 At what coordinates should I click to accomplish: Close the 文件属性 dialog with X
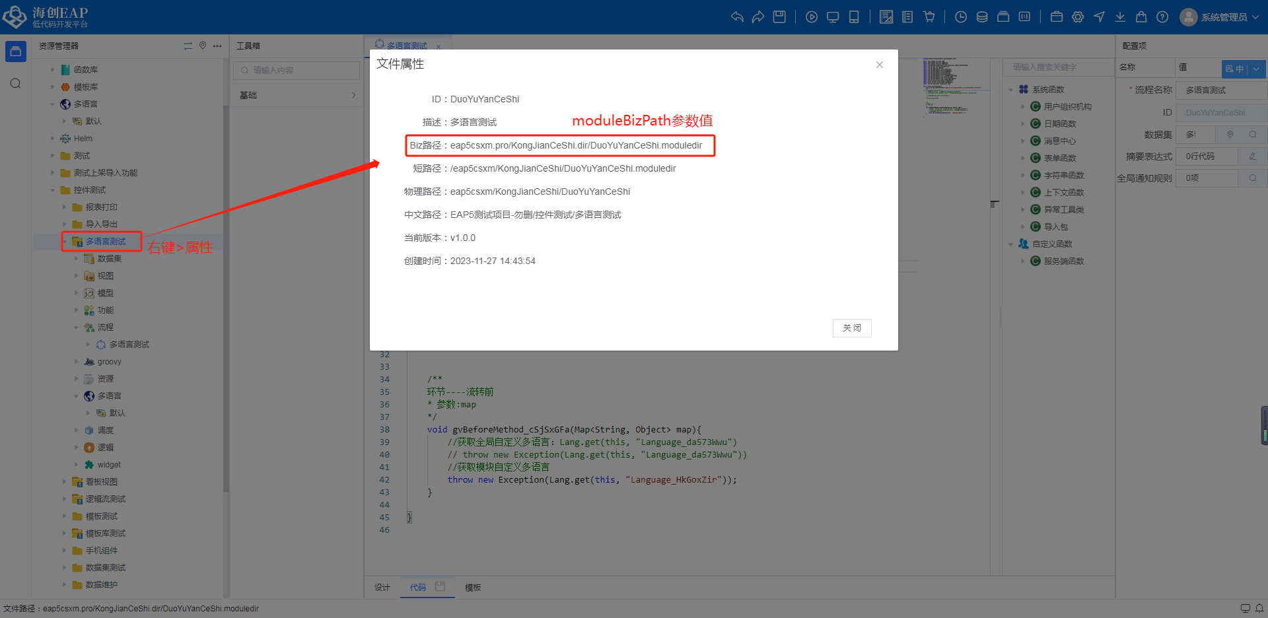[880, 65]
